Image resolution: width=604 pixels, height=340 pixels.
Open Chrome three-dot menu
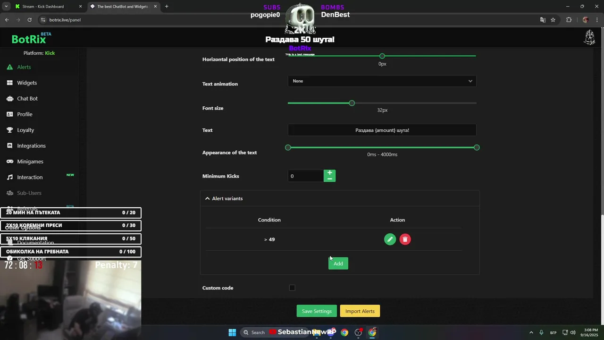(597, 20)
